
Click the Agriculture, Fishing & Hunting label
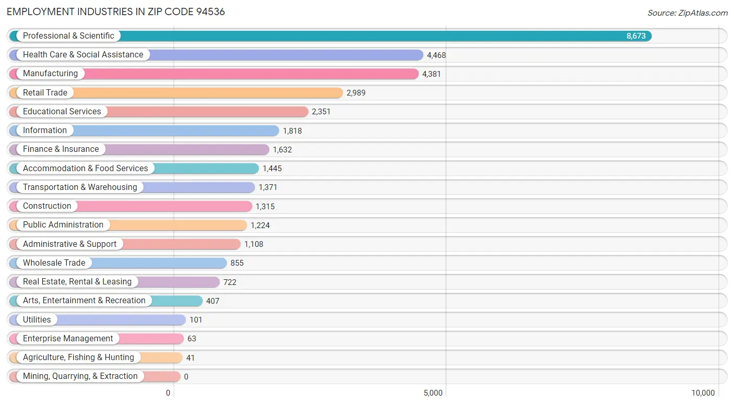(78, 358)
